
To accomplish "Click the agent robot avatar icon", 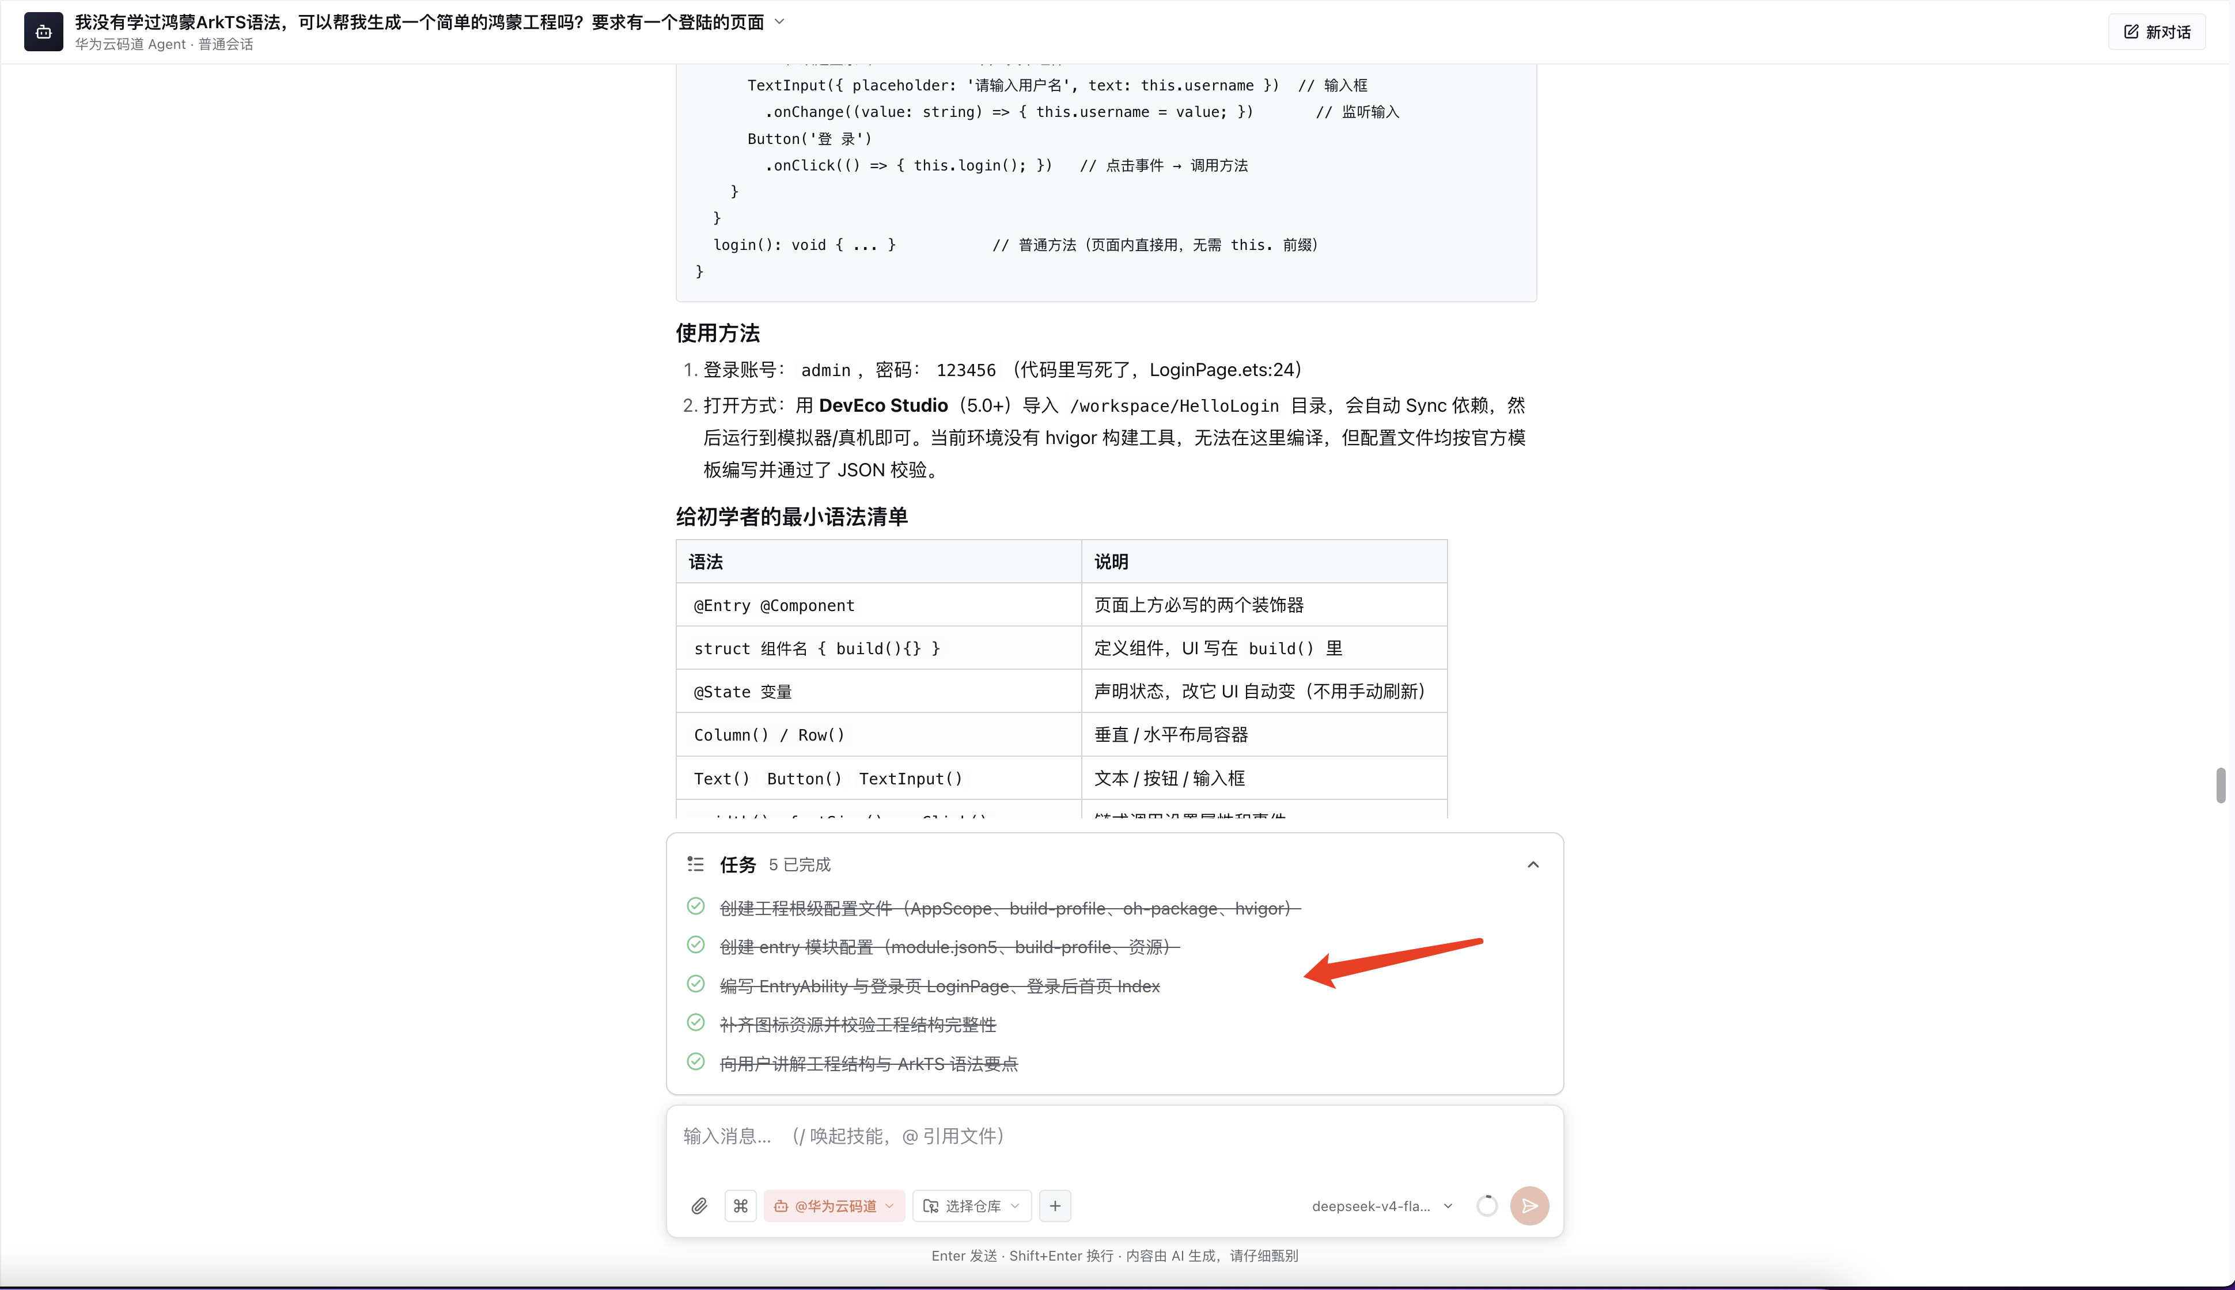I will (43, 32).
